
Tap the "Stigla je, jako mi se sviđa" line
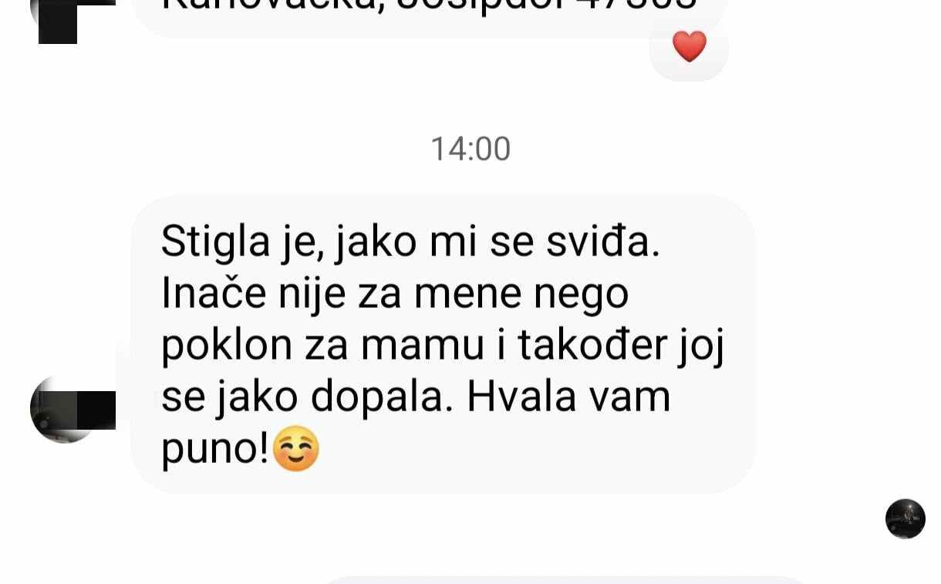pyautogui.click(x=410, y=242)
